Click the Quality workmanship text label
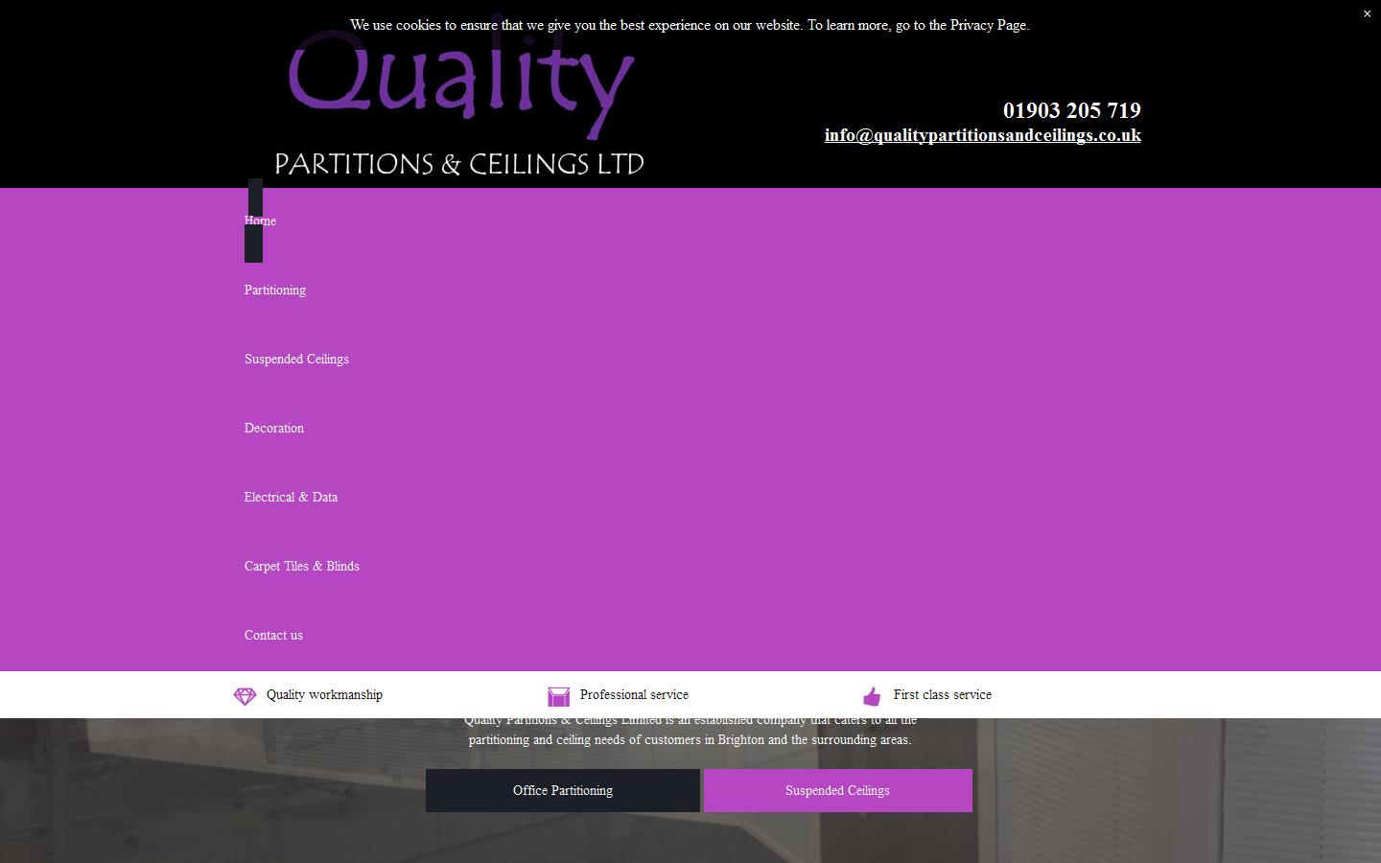1381x863 pixels. (x=324, y=695)
